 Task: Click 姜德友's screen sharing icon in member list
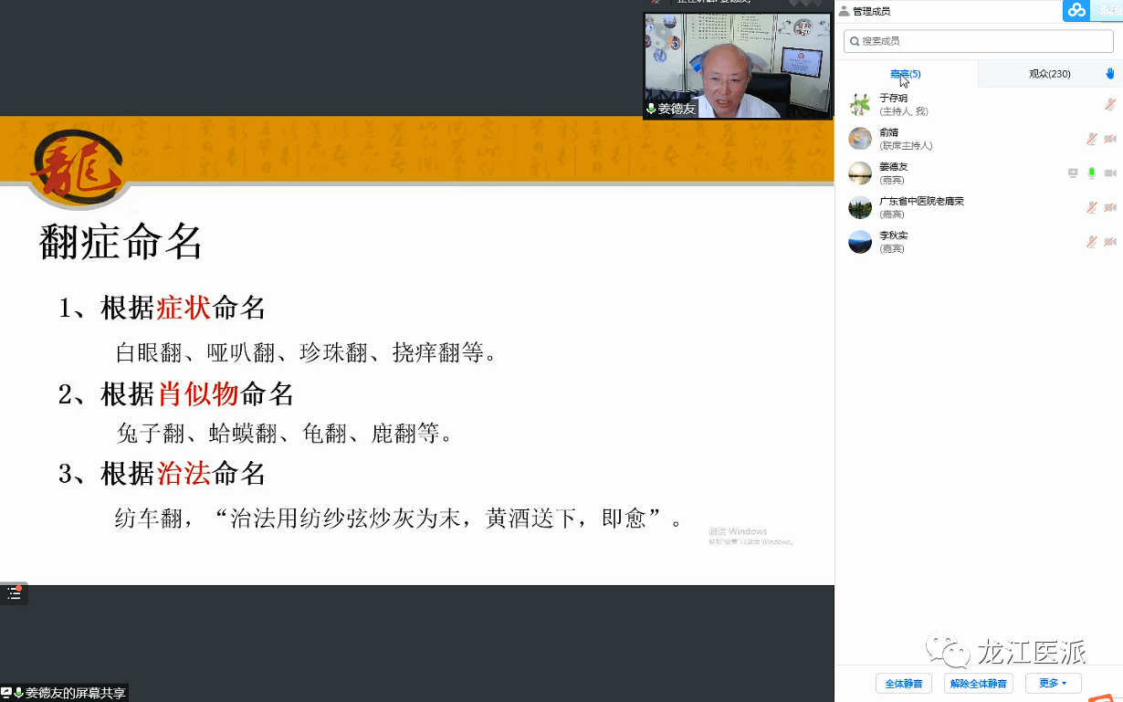pos(1073,173)
